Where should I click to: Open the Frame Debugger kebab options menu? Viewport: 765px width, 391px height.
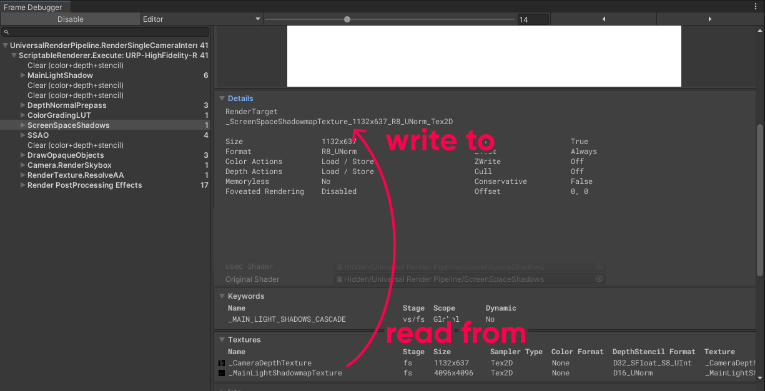click(x=754, y=7)
